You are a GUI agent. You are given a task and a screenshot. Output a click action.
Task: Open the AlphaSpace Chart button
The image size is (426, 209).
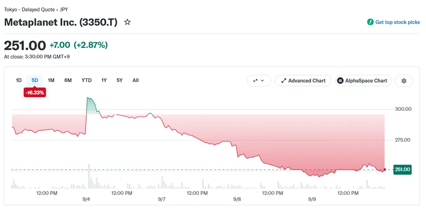363,81
